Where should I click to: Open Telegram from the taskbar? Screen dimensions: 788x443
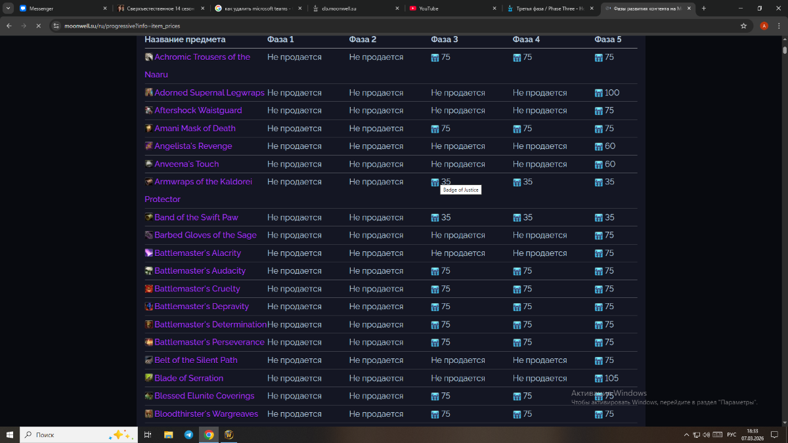pos(188,434)
